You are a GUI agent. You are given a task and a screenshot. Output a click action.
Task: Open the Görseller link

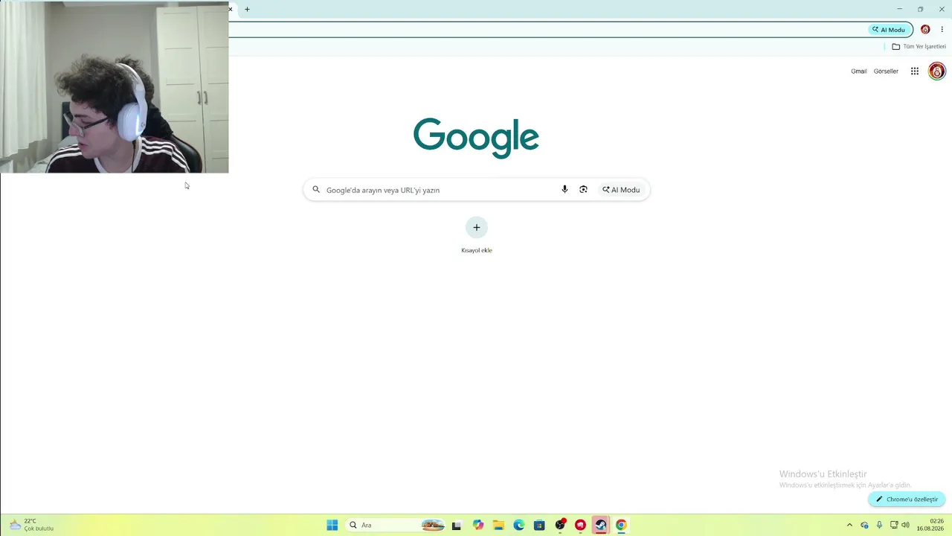pos(886,71)
